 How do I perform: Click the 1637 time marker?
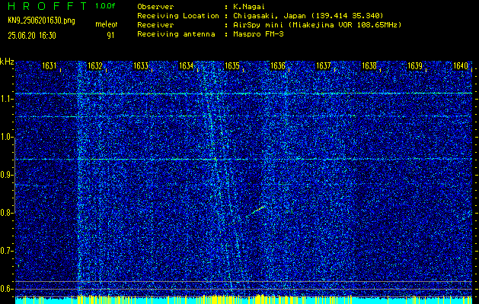[323, 65]
